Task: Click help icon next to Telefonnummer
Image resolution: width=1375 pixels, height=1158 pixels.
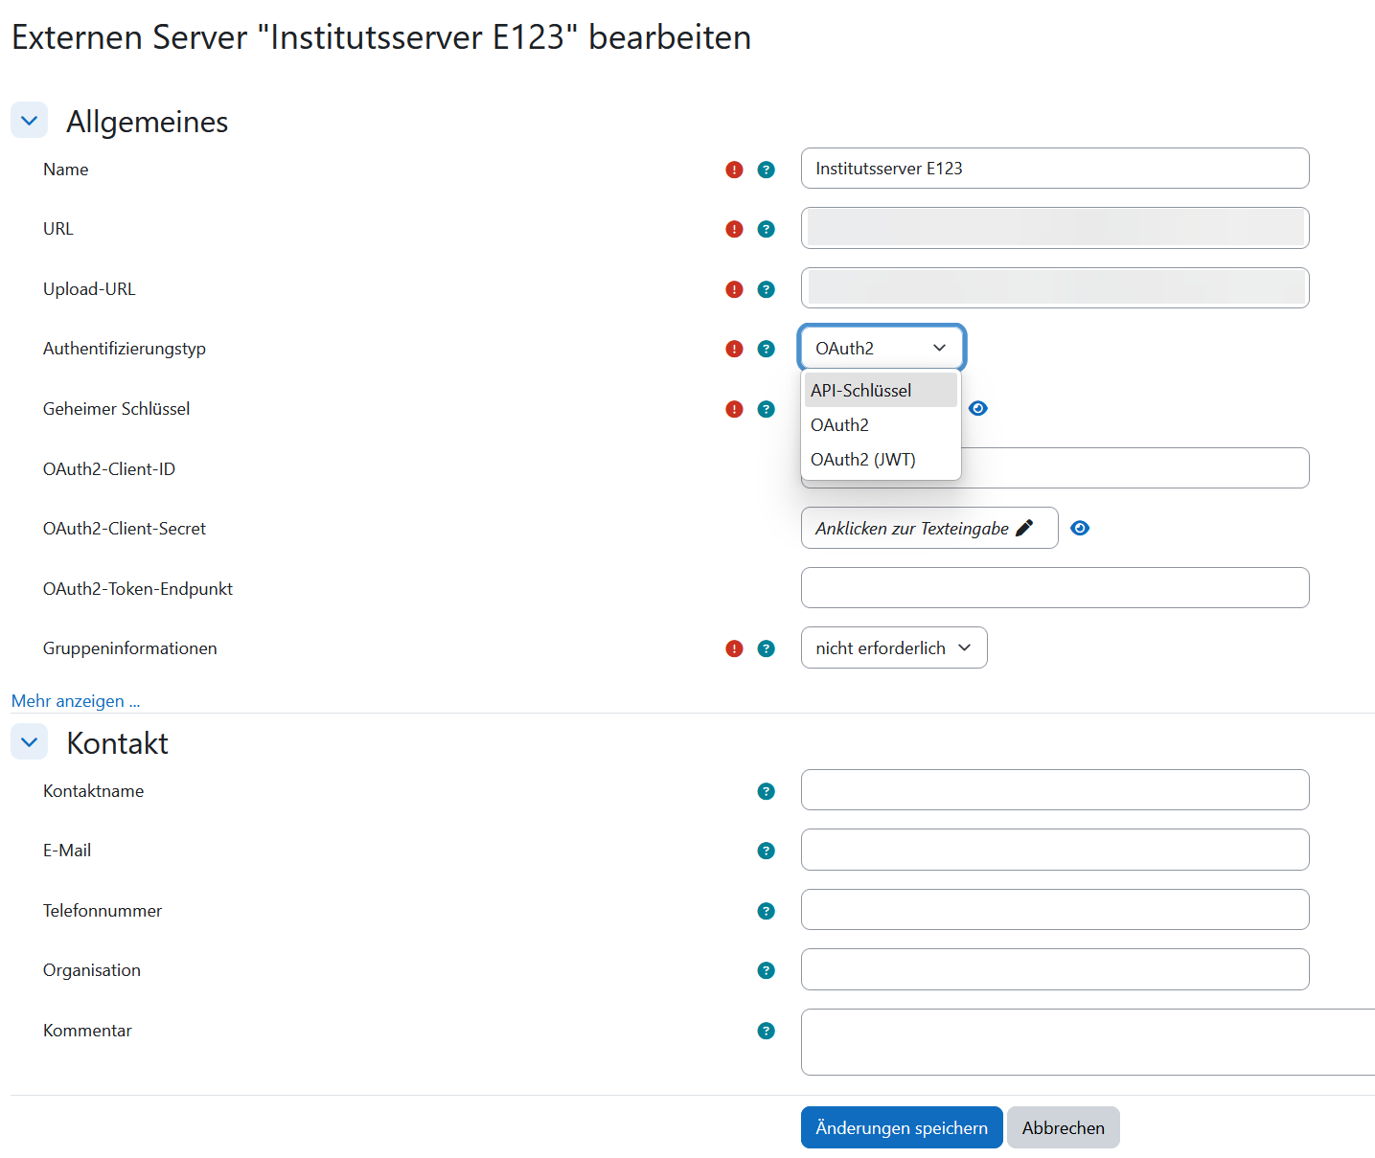Action: [x=766, y=911]
